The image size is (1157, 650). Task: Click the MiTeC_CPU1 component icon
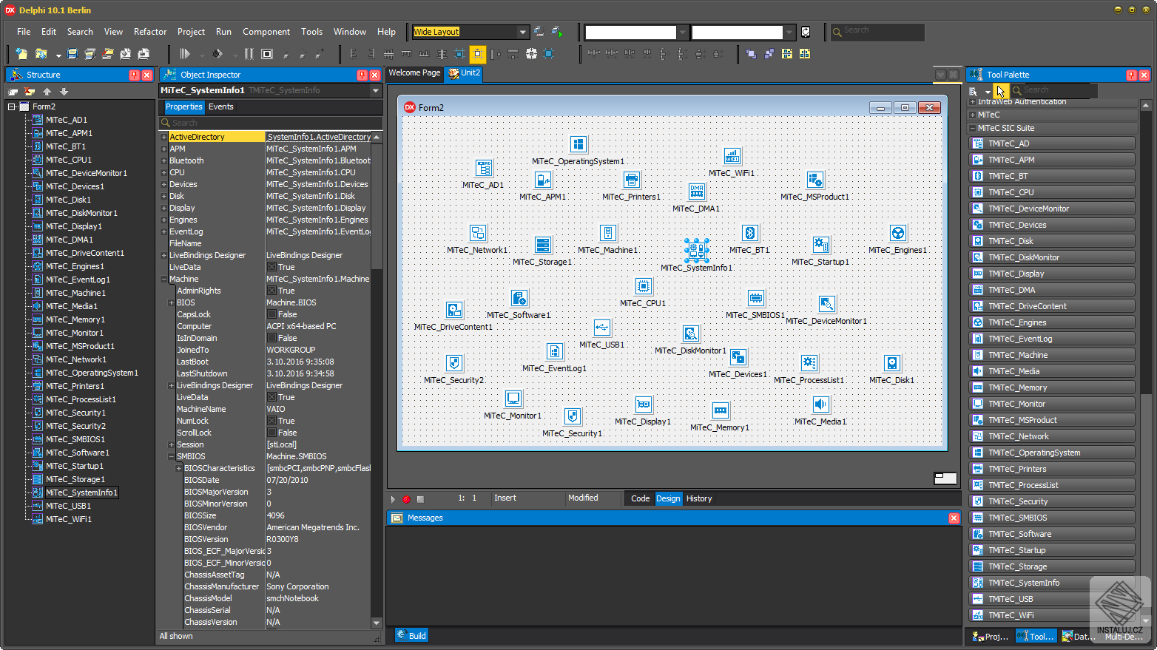[643, 286]
